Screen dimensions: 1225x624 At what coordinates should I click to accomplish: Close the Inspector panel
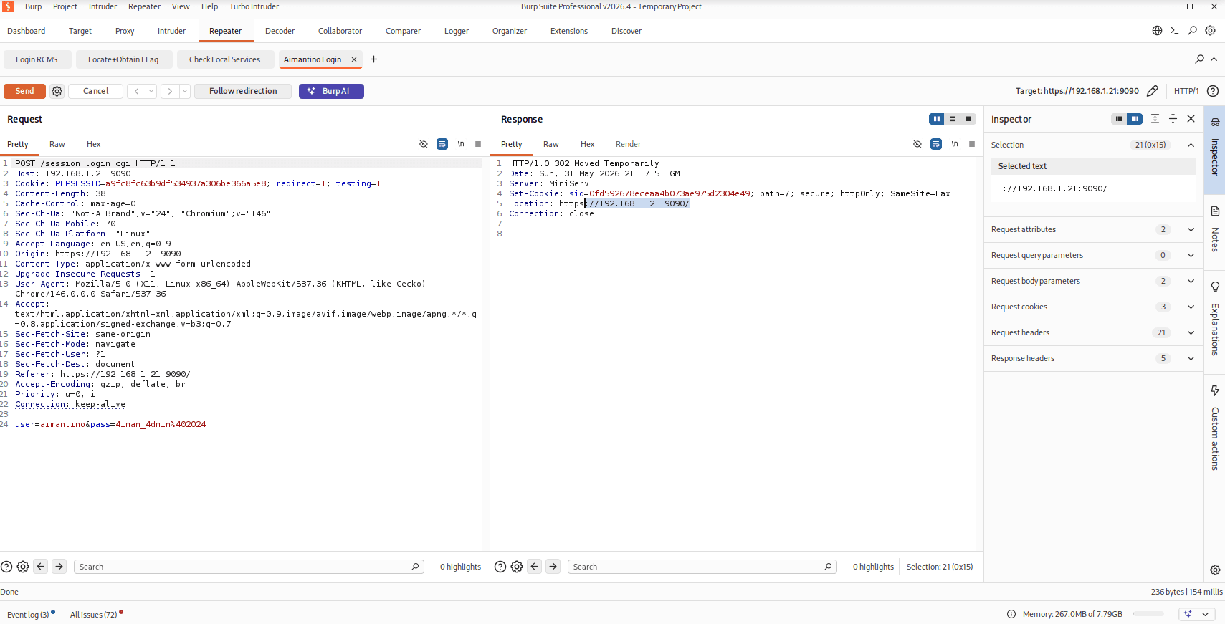click(1191, 119)
